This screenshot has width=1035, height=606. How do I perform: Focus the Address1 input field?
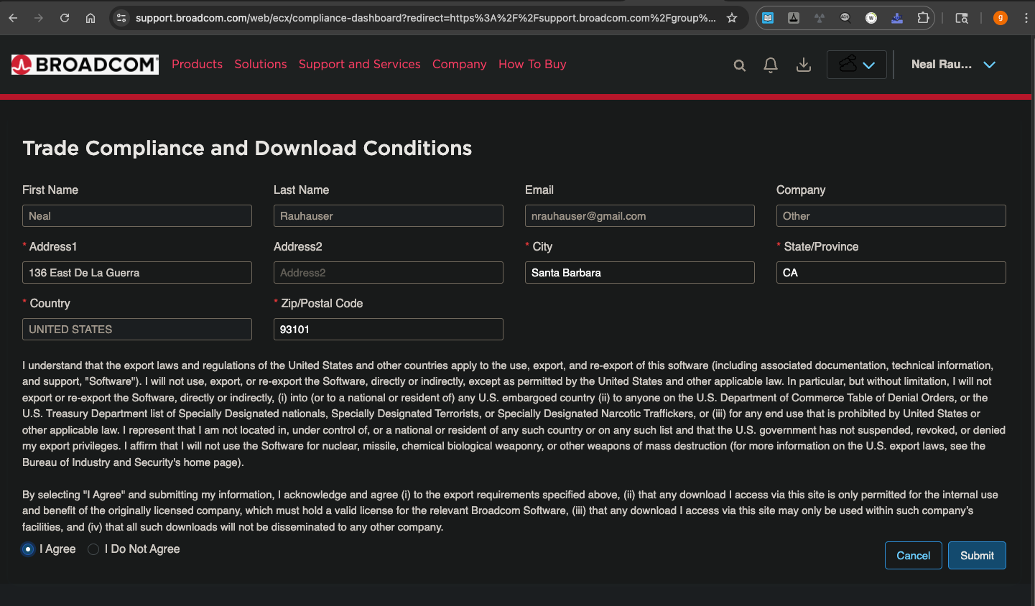point(137,273)
